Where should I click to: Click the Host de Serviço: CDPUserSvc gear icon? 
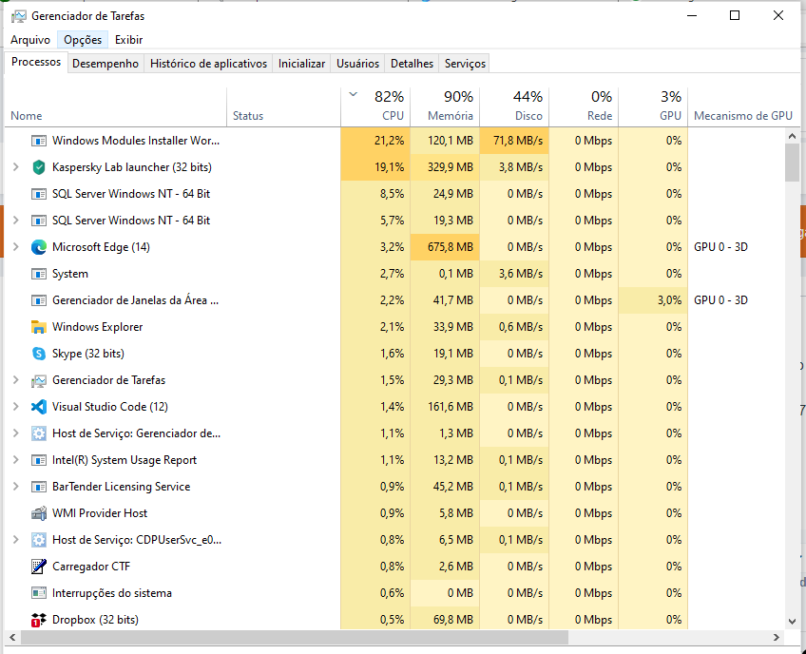click(39, 540)
